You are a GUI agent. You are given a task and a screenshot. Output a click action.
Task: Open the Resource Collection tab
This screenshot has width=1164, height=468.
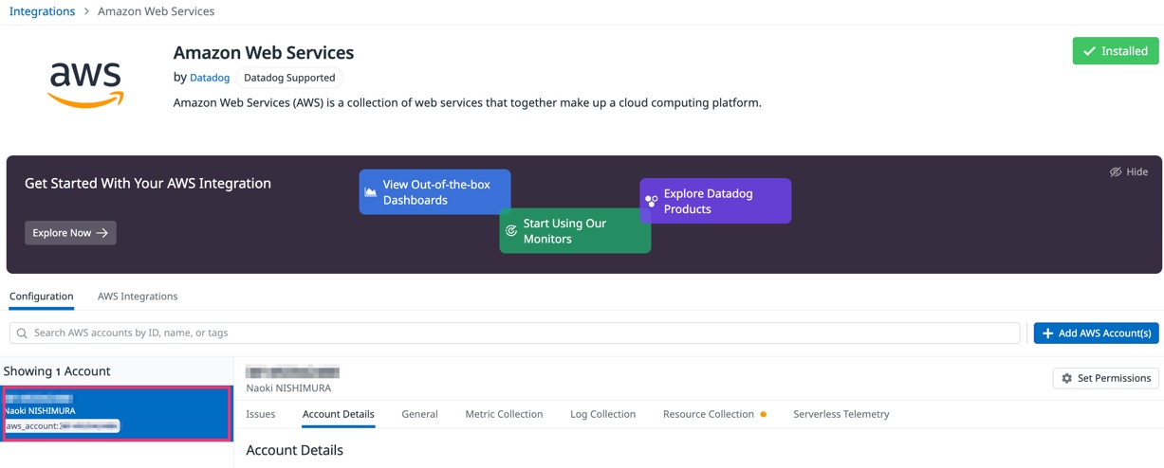coord(709,414)
